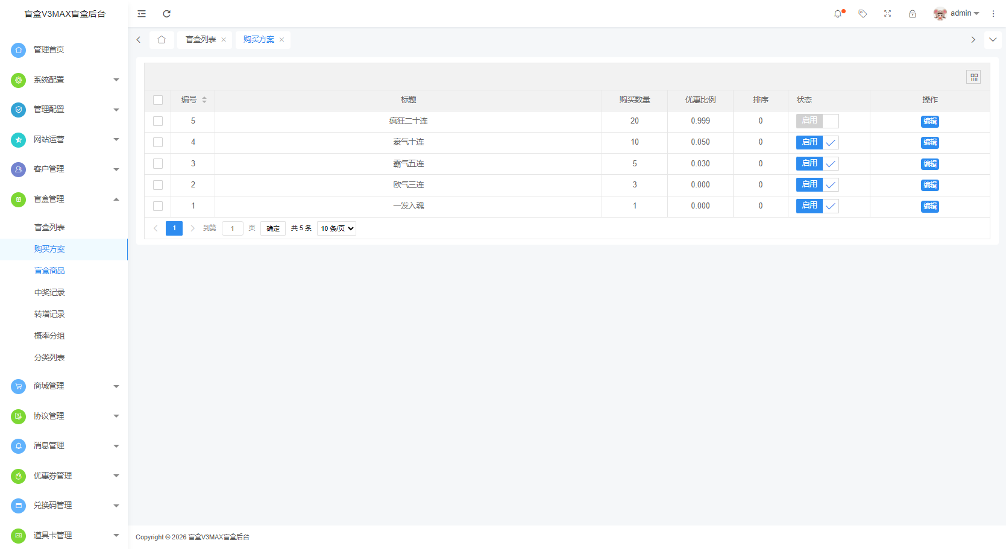The width and height of the screenshot is (1006, 549).
Task: Collapse the sidebar menu icon
Action: 142,14
